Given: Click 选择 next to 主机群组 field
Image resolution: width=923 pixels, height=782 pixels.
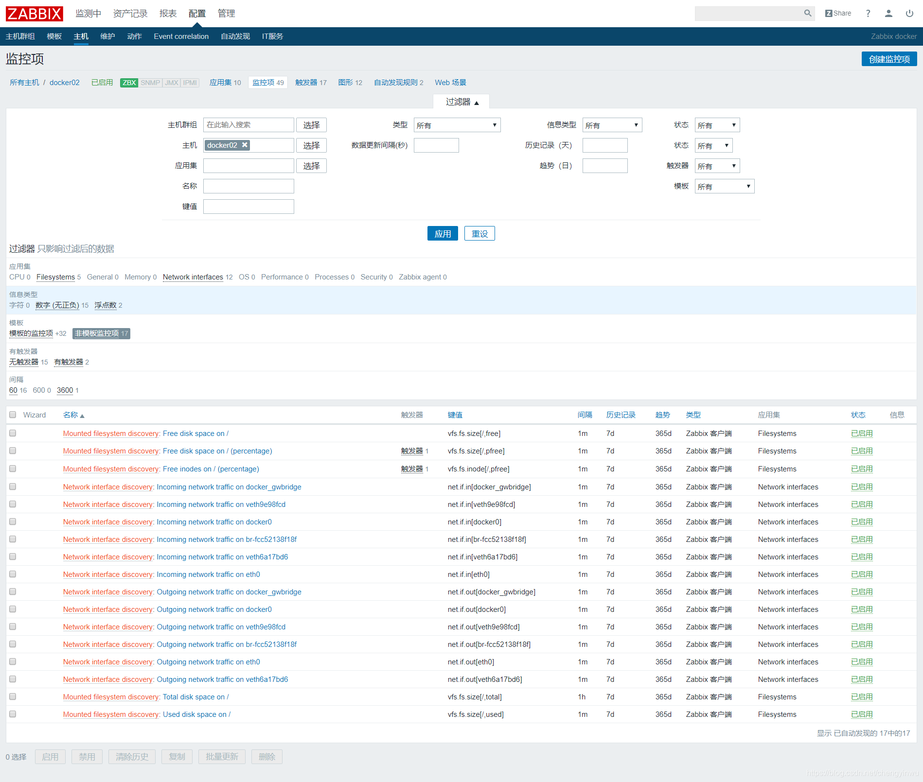Looking at the screenshot, I should [x=311, y=125].
